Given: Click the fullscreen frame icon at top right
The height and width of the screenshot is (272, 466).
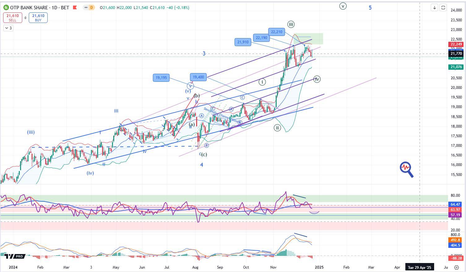Looking at the screenshot, I should (x=443, y=7).
